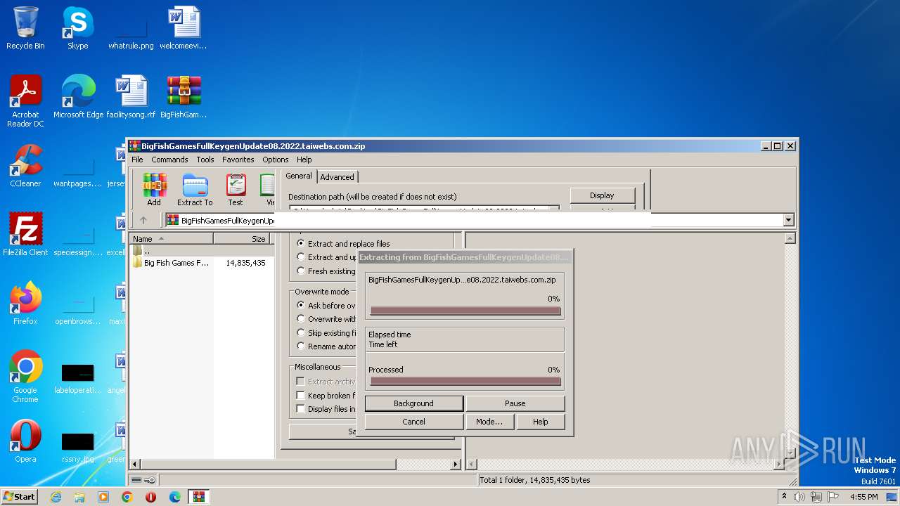Image resolution: width=900 pixels, height=506 pixels.
Task: Open Google Chrome desktop shortcut
Action: pos(25,377)
